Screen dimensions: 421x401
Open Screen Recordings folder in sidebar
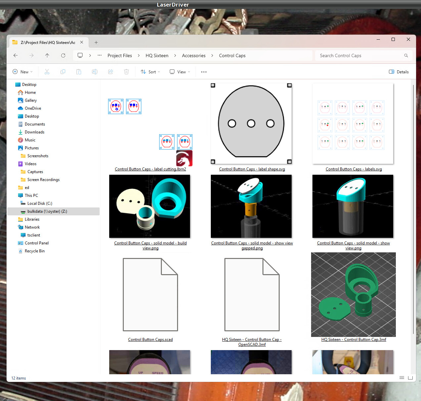pos(43,180)
